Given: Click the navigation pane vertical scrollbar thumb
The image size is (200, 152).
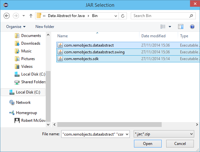Looking at the screenshot, I should tap(48, 96).
